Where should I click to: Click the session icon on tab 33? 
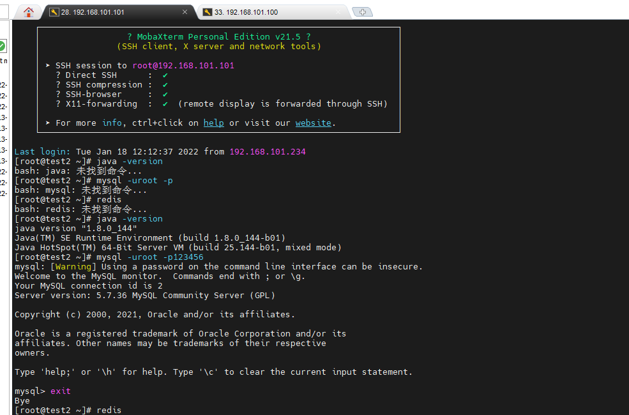tap(208, 12)
